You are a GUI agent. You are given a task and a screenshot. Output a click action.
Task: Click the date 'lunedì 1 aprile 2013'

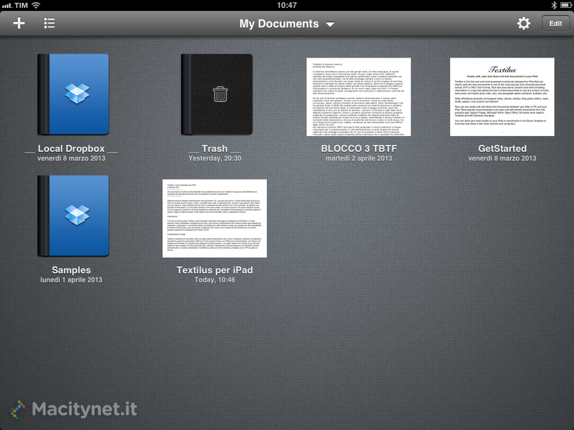tap(71, 279)
